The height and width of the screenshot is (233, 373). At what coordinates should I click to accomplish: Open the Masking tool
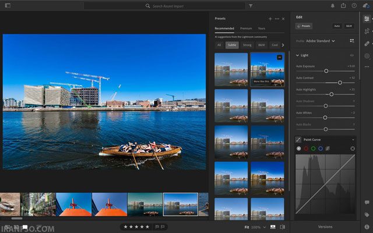coord(367,56)
